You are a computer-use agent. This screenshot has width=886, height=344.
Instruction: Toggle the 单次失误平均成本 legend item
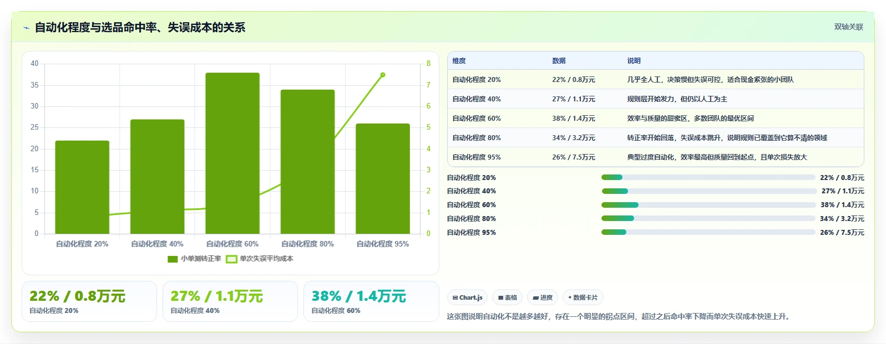pos(260,259)
